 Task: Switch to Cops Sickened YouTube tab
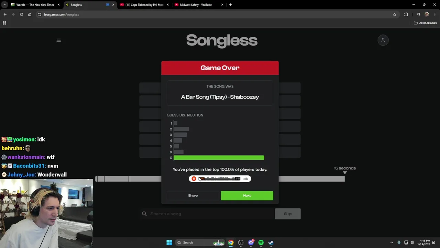click(144, 5)
